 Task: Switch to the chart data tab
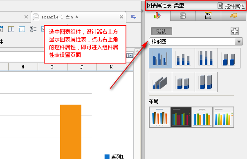coord(183,16)
